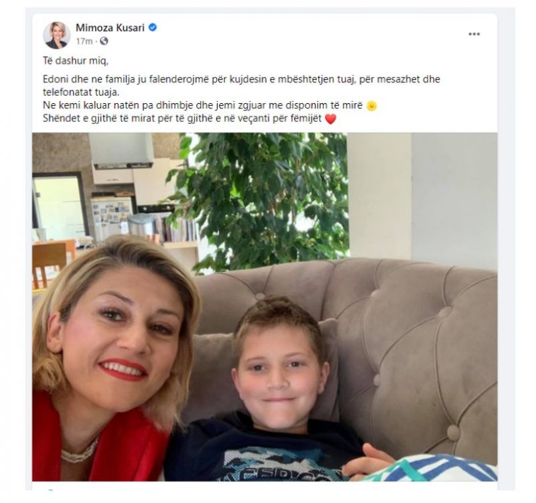This screenshot has height=503, width=536.
Task: Click the globe public-privacy icon
Action: (x=104, y=41)
